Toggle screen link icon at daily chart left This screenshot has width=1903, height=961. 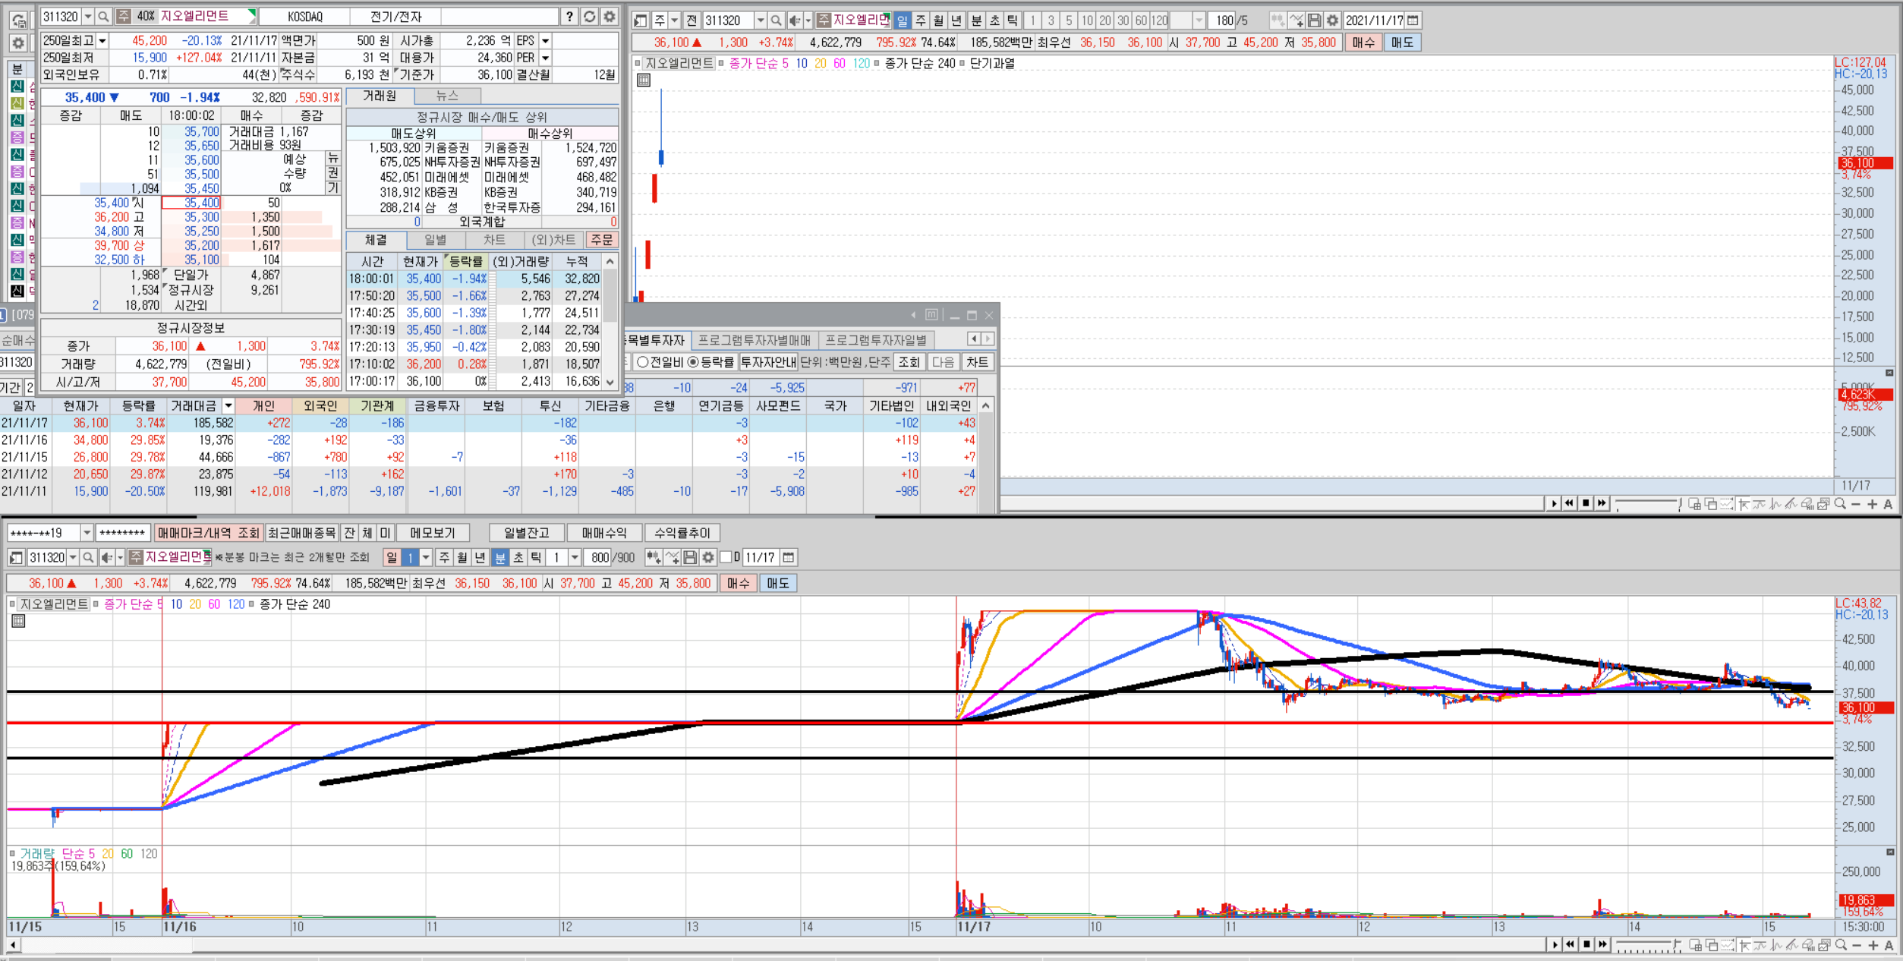(641, 20)
